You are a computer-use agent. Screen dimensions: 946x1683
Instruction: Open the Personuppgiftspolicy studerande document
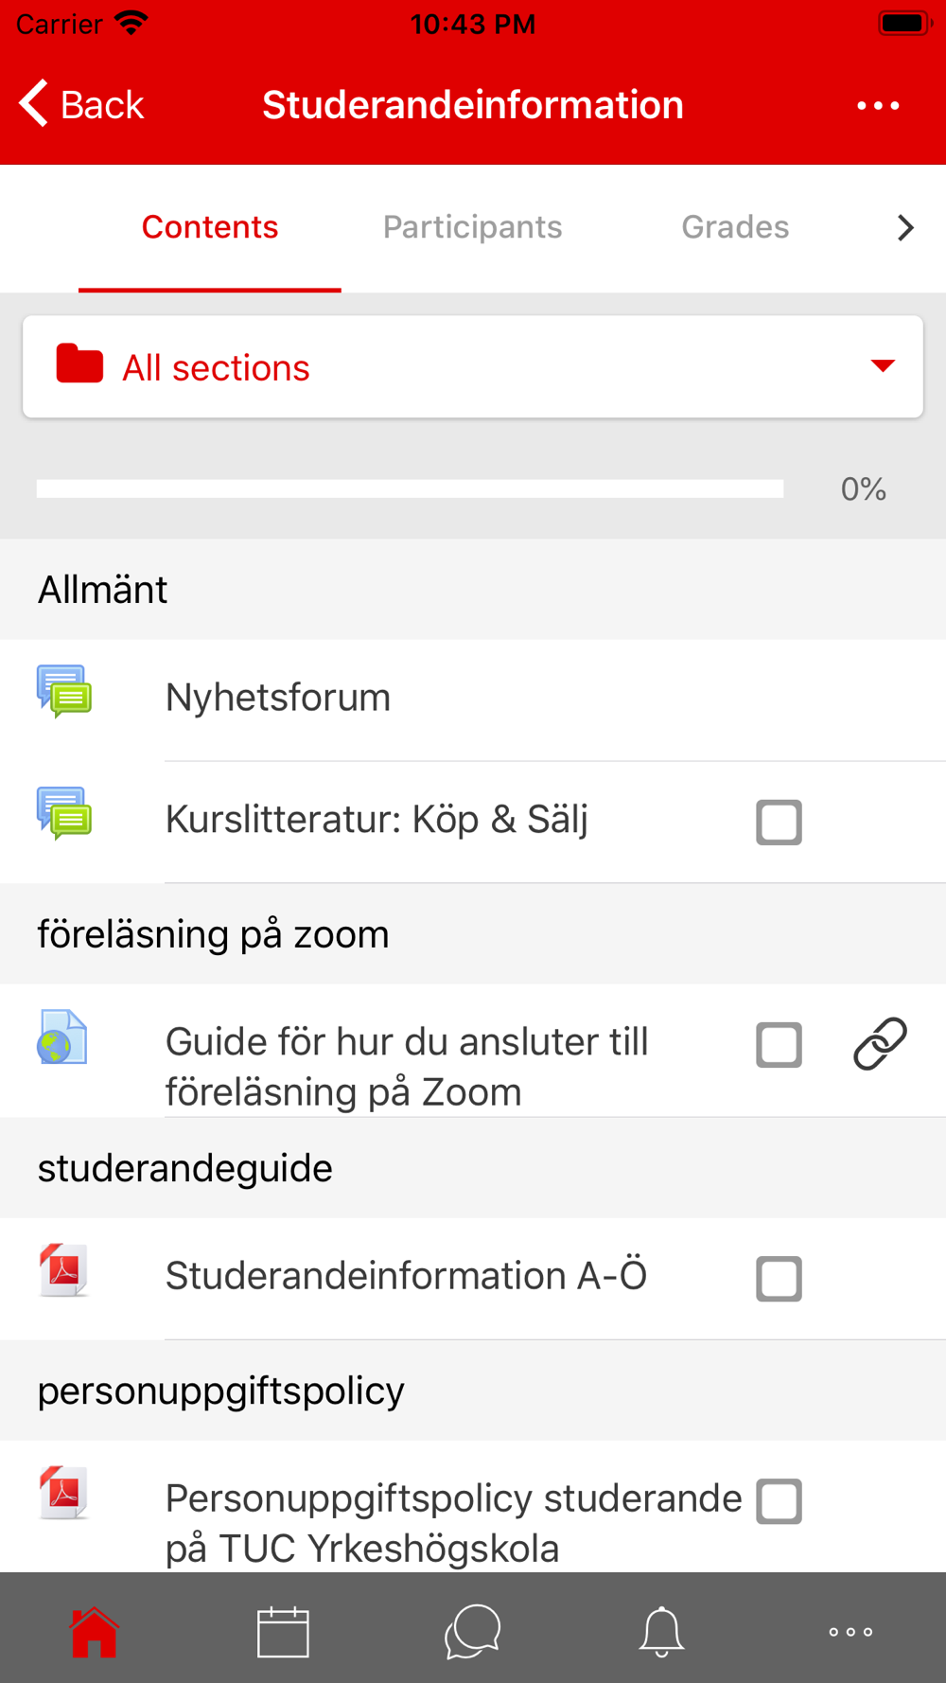coord(454,1523)
